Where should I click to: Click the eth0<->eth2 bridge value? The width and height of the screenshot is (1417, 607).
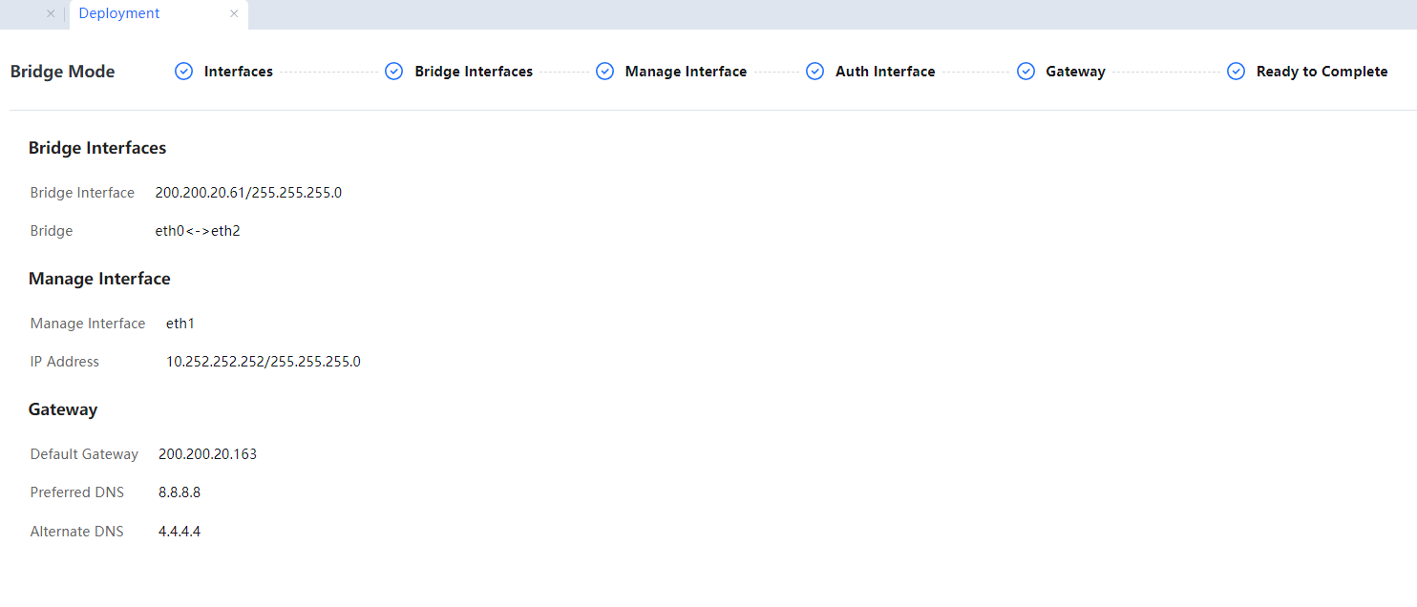click(198, 231)
